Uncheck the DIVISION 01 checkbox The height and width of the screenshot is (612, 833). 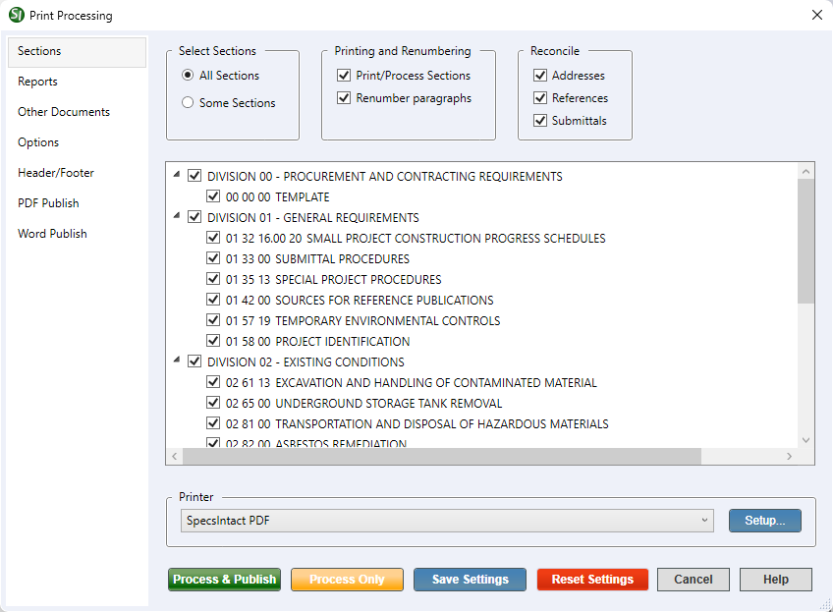[x=194, y=217]
